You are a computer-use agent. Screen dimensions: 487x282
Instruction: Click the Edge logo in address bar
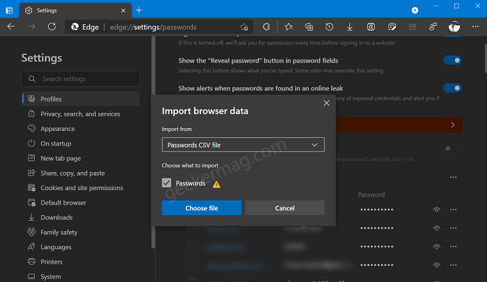click(75, 27)
